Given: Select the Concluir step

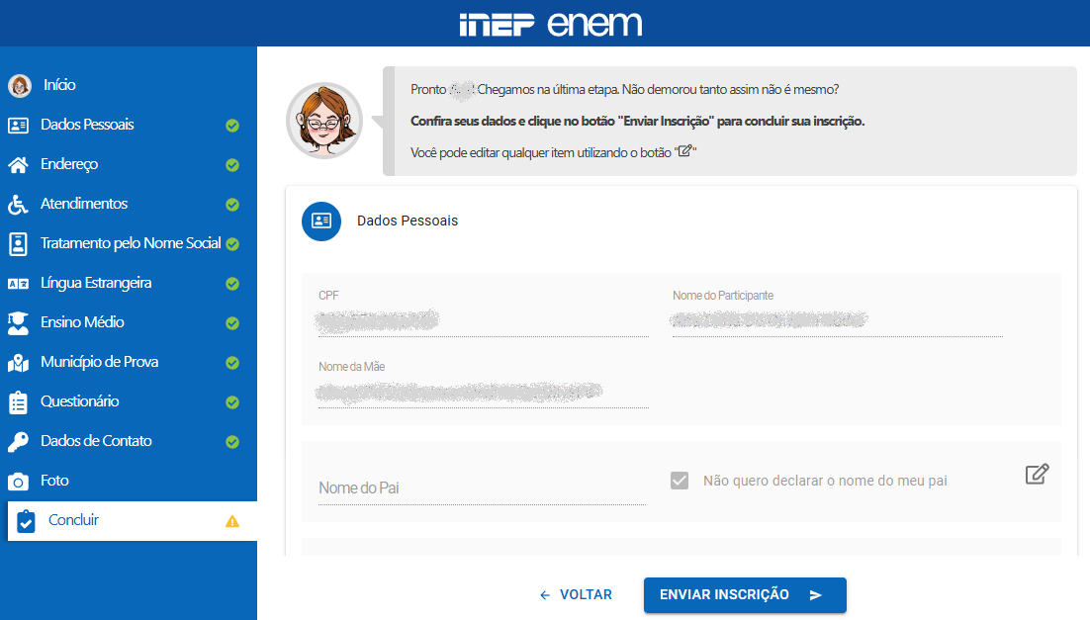Looking at the screenshot, I should (133, 520).
